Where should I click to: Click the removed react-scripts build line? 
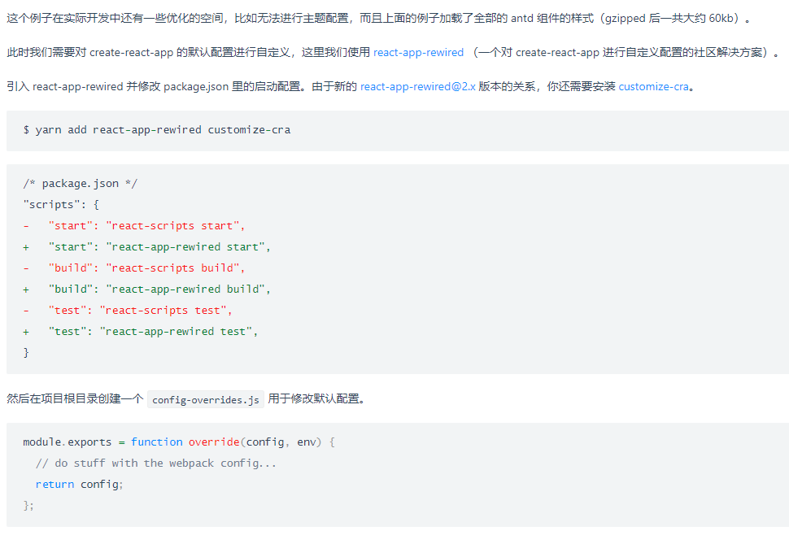point(146,268)
